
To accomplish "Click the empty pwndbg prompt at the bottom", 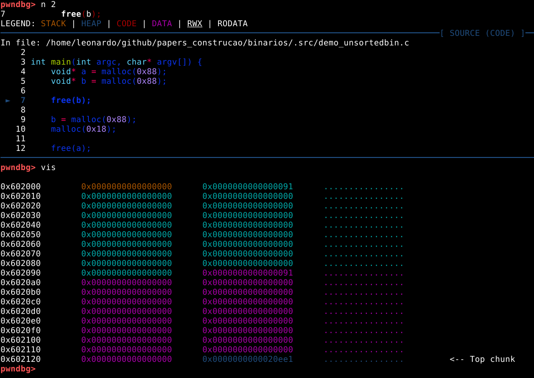I will (x=18, y=369).
